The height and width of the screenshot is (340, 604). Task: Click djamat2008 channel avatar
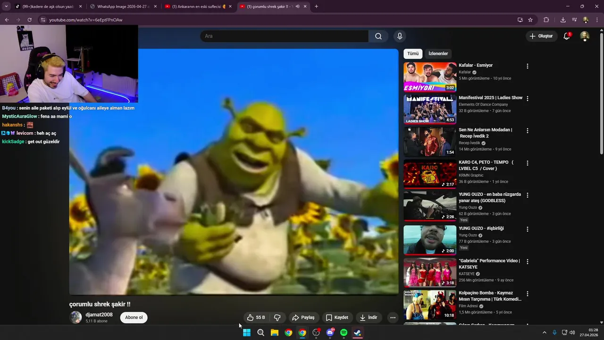pyautogui.click(x=76, y=317)
